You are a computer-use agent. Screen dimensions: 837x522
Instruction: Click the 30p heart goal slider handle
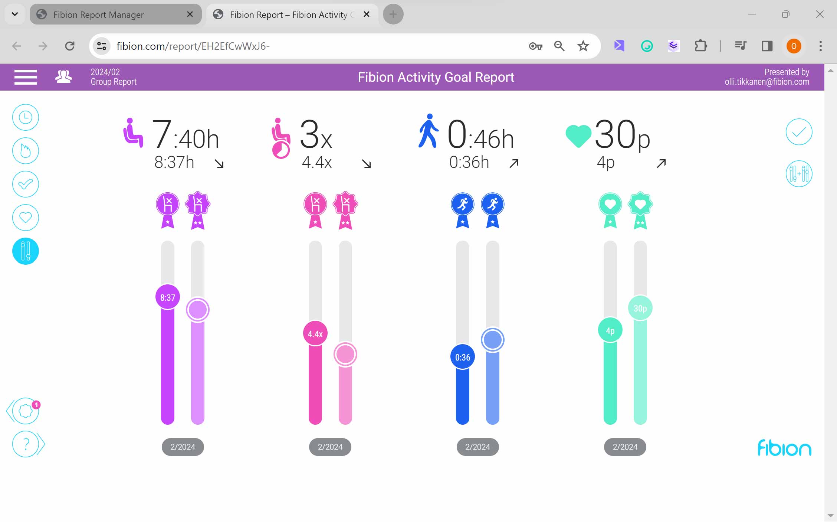point(640,308)
